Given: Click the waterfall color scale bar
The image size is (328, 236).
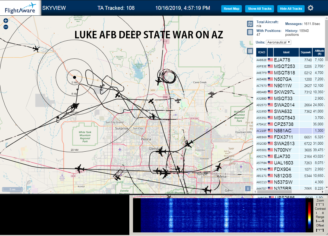Looking at the screenshot, I should [x=309, y=215].
